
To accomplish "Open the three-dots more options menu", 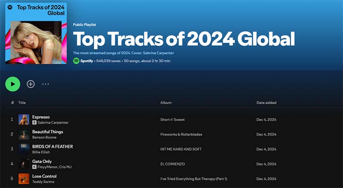I will click(x=45, y=84).
